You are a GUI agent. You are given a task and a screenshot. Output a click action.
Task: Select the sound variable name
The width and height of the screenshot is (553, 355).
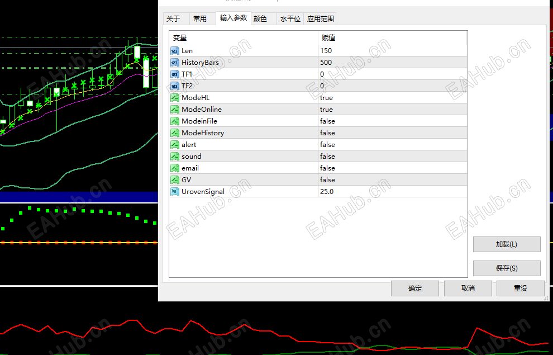192,157
